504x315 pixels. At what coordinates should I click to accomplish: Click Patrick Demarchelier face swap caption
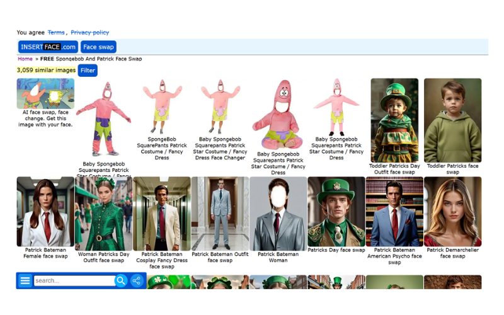[x=452, y=253]
